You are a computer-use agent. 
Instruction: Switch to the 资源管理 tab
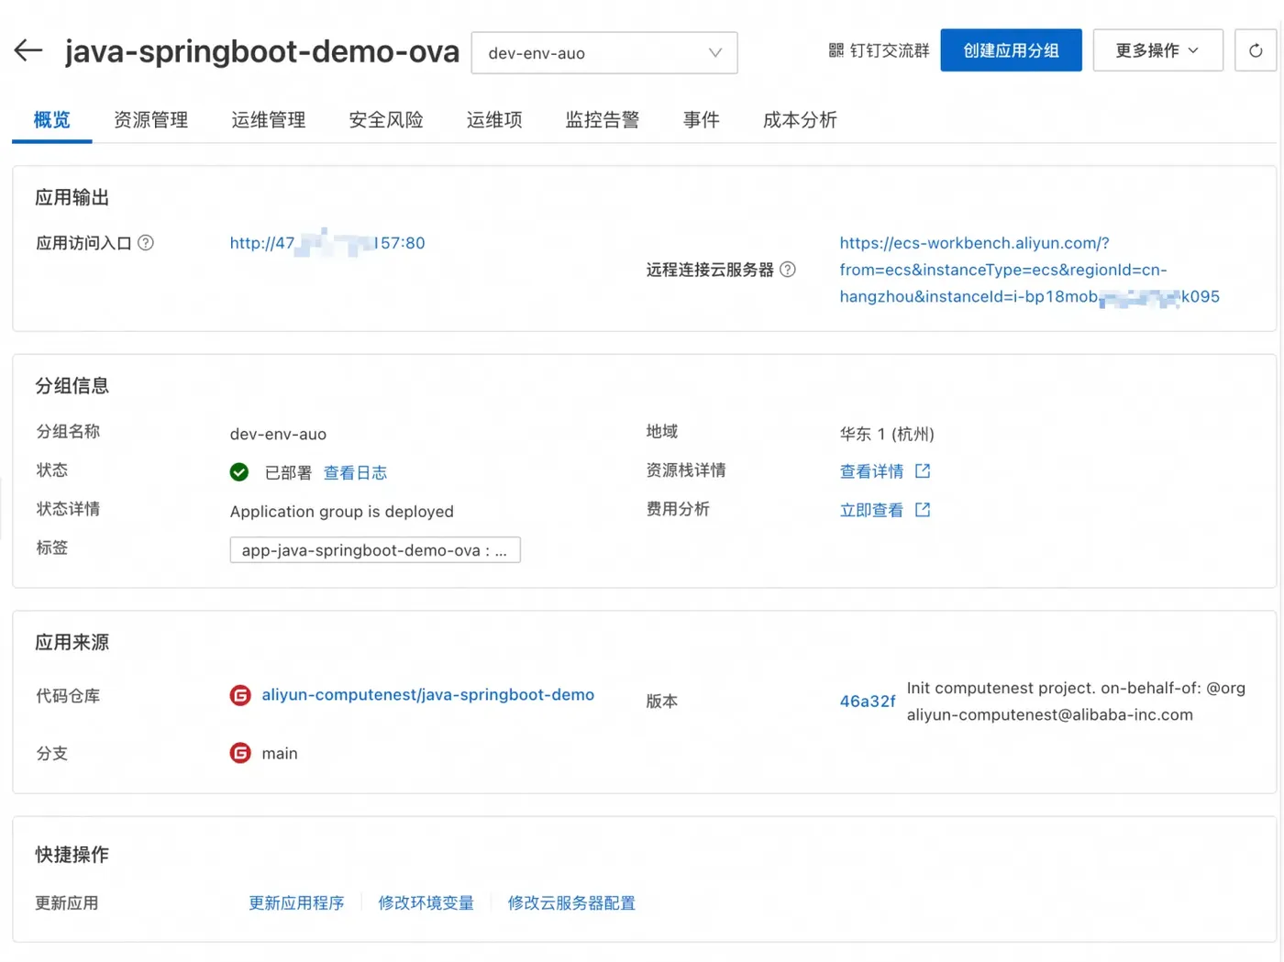150,120
